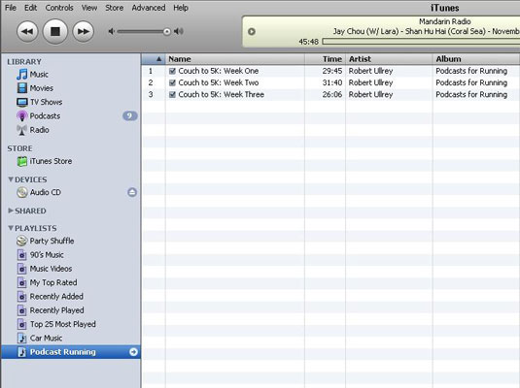Click the 31:40 time cell
Viewport: 520px width, 388px height.
[x=332, y=82]
